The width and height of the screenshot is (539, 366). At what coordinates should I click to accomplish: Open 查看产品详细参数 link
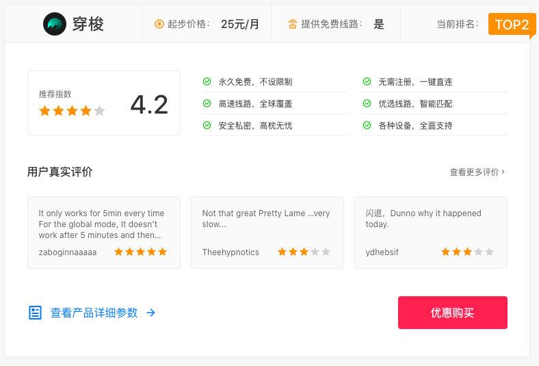coord(94,313)
